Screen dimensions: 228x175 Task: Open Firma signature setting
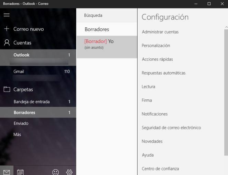[x=147, y=100]
